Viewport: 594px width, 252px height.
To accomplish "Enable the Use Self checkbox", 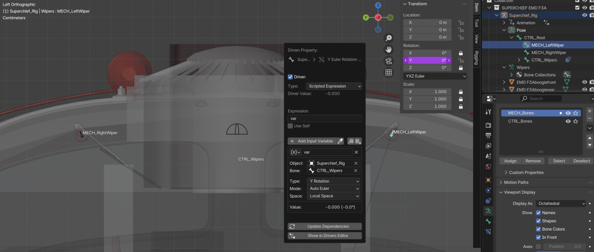I will tap(291, 126).
